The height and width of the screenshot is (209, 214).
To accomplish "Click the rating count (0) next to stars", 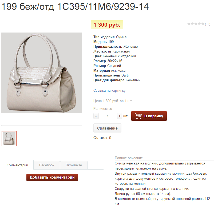I will (x=207, y=24).
